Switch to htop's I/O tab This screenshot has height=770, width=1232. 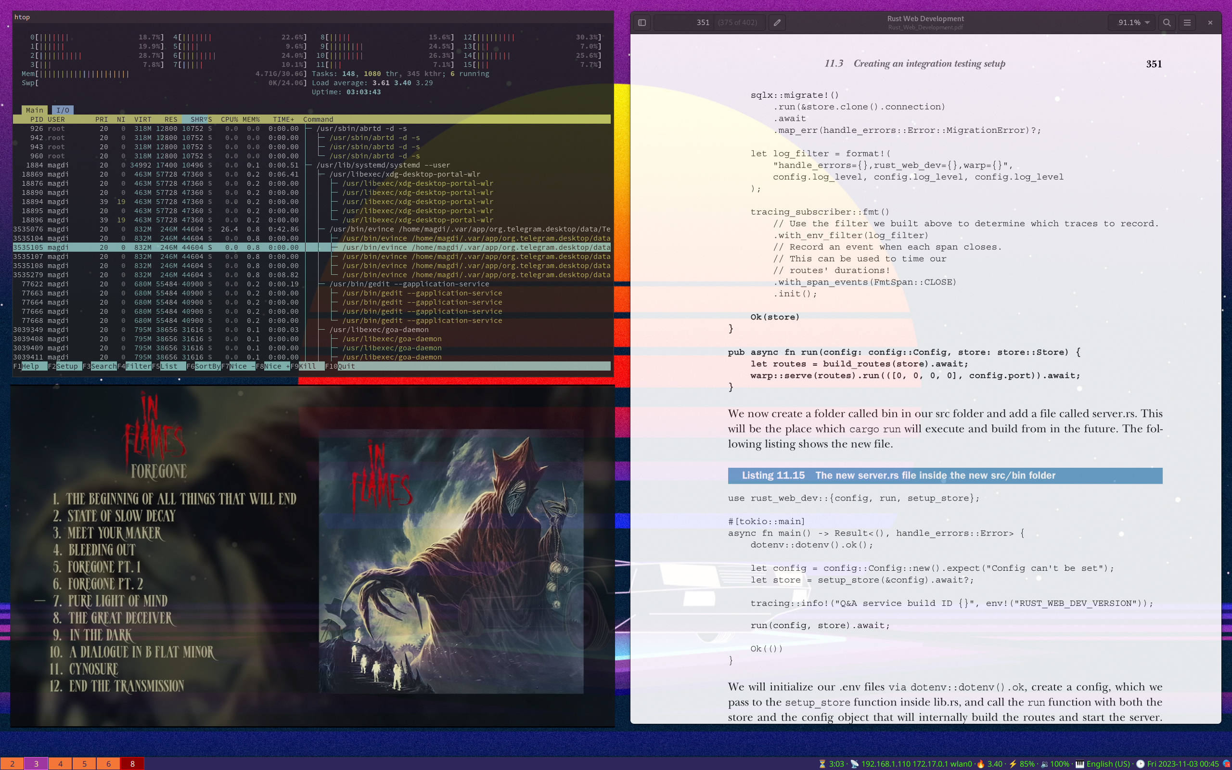[63, 110]
